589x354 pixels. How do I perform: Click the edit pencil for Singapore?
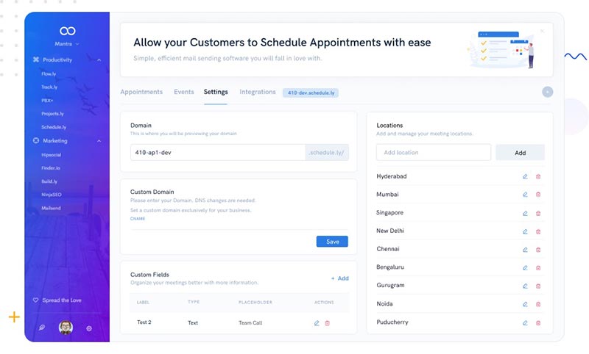[525, 213]
